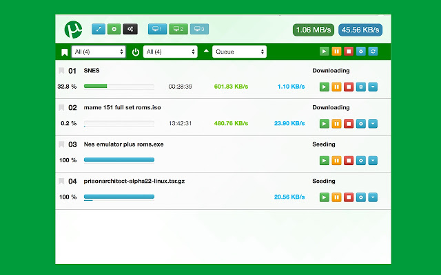Pause the Nes emulator torrent
Image resolution: width=441 pixels, height=275 pixels.
pyautogui.click(x=336, y=160)
